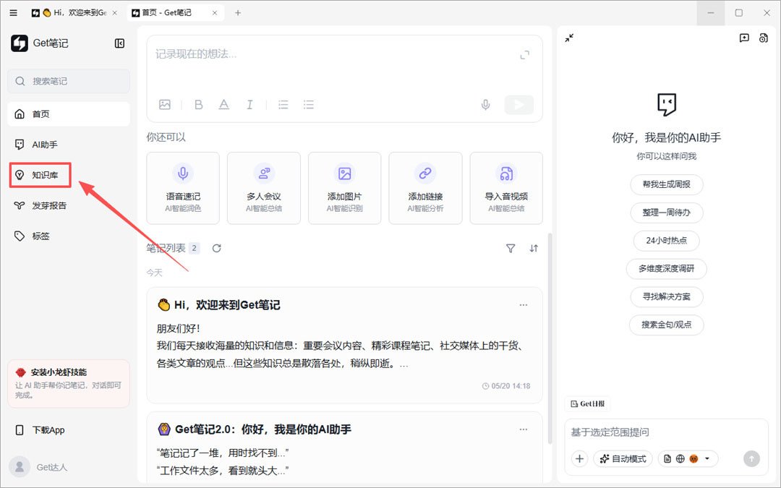Insert an image into the note

pos(165,105)
